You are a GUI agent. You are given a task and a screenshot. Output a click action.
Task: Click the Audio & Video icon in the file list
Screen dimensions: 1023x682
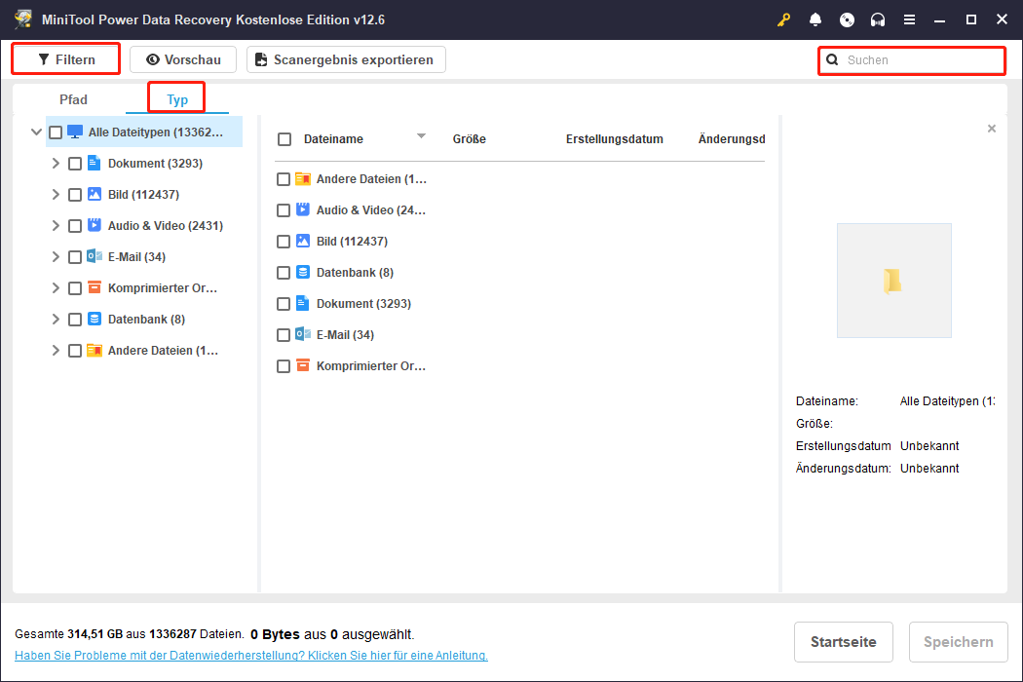coord(303,209)
